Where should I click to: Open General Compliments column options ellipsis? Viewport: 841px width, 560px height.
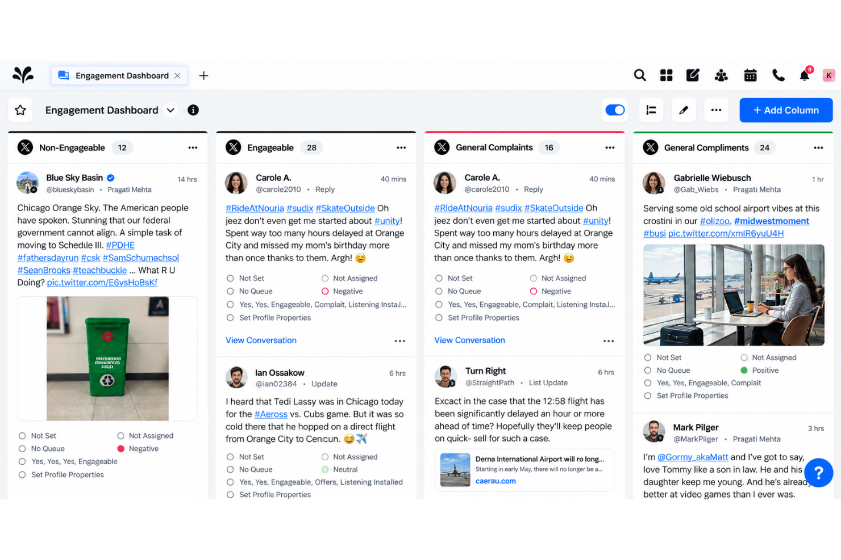coord(818,148)
